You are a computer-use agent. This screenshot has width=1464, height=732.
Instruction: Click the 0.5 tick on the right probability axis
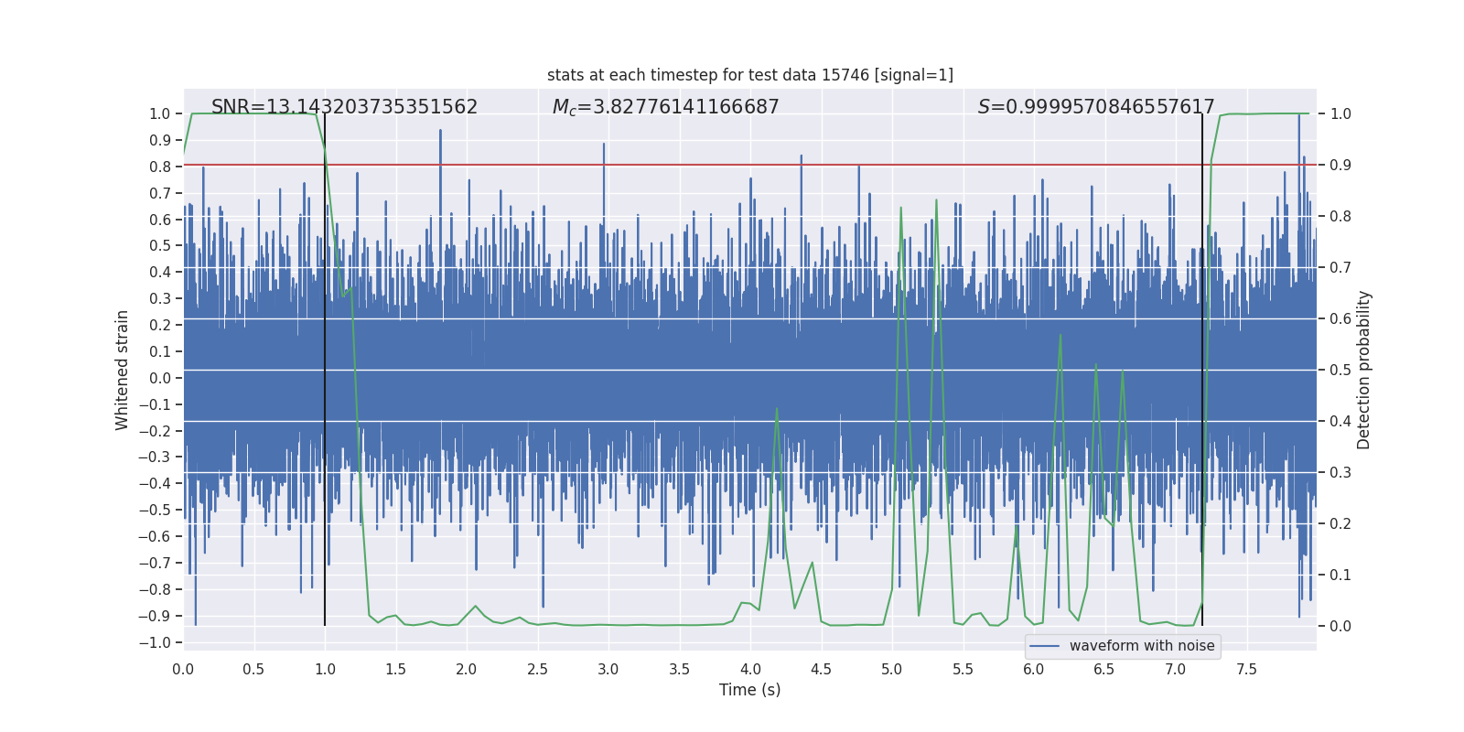(x=1340, y=371)
